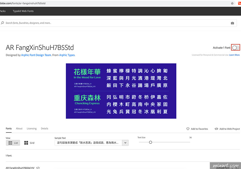Click the Learn More licensing link
The width and height of the screenshot is (241, 169).
(x=234, y=55)
